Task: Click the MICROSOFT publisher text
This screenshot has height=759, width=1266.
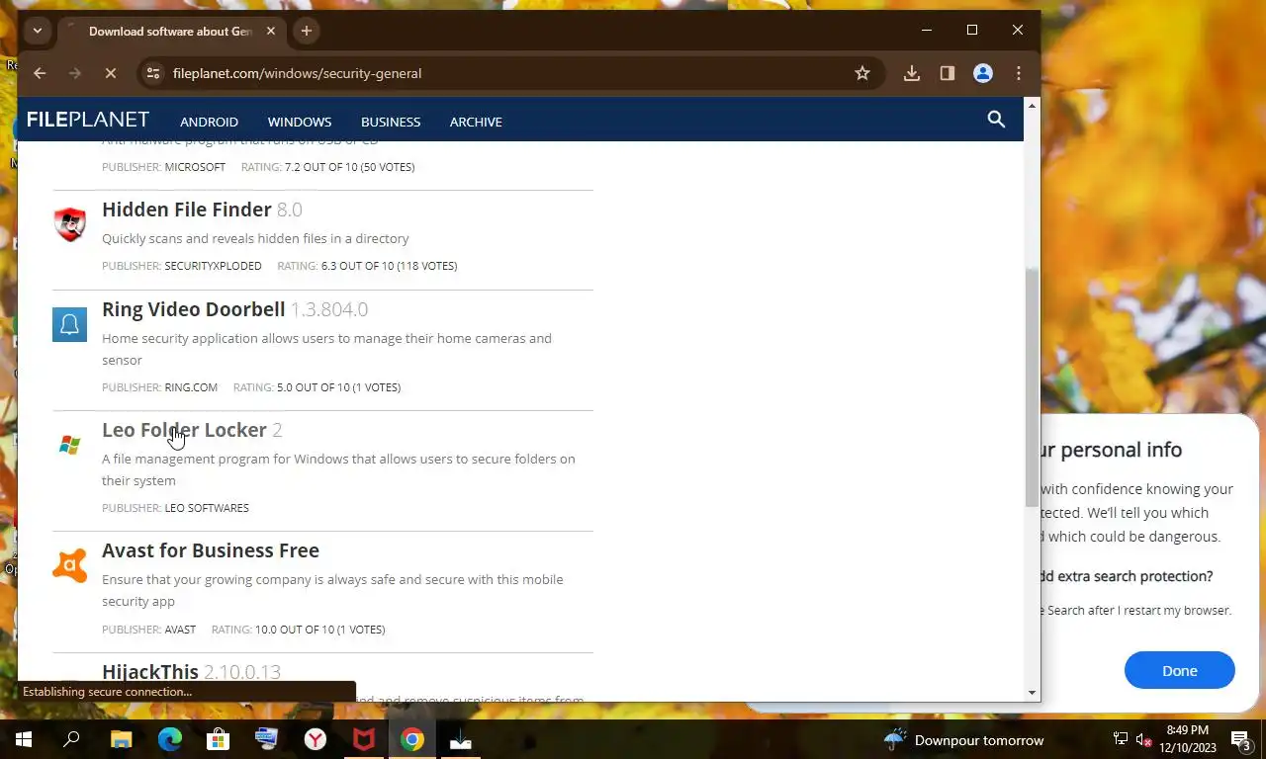Action: (x=195, y=167)
